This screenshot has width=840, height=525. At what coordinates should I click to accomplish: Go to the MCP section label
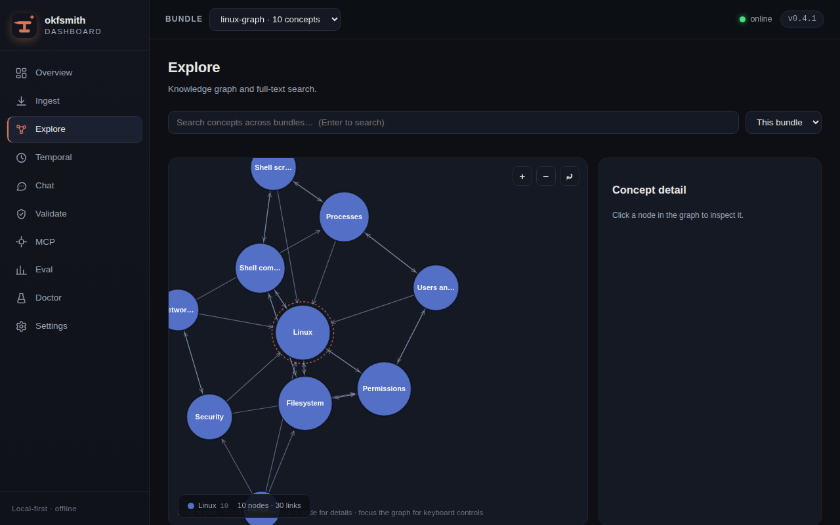[45, 242]
